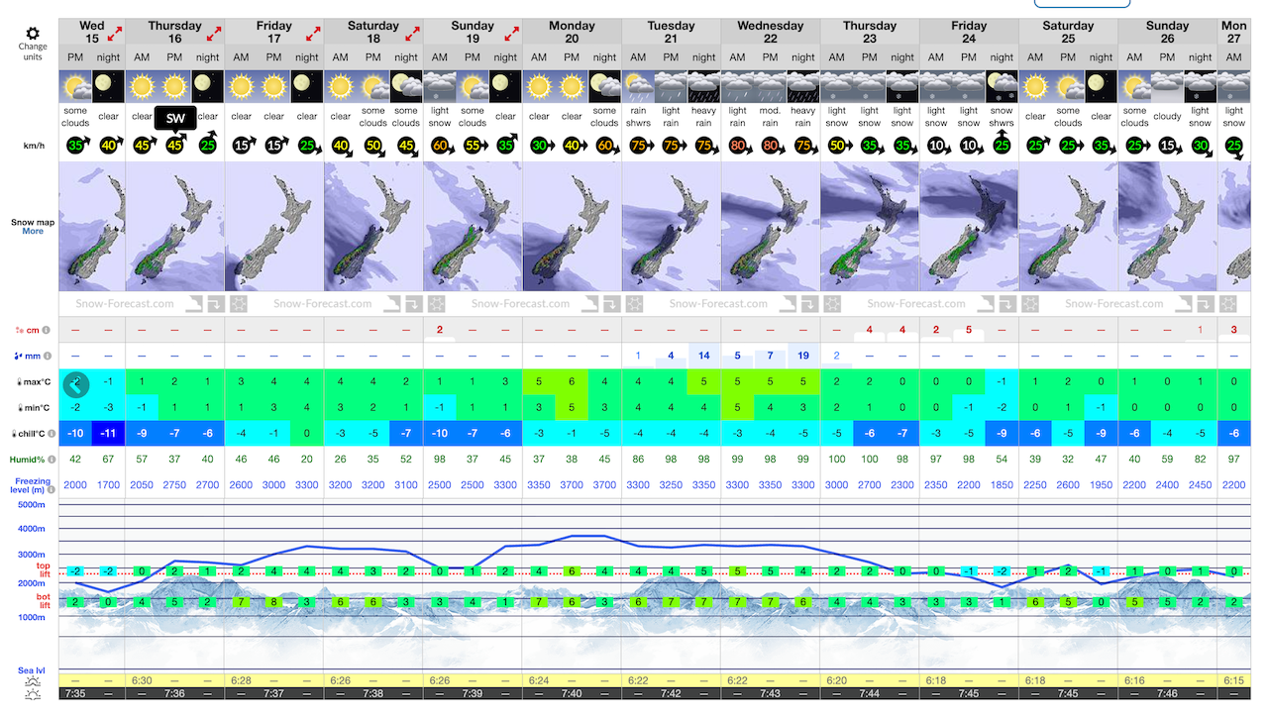The height and width of the screenshot is (721, 1268).
Task: Click the info icon beside snow cm
Action: point(47,330)
